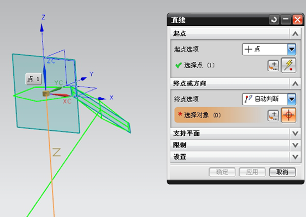Expand the 支持平面 section
This screenshot has height=217, width=306.
(x=235, y=134)
